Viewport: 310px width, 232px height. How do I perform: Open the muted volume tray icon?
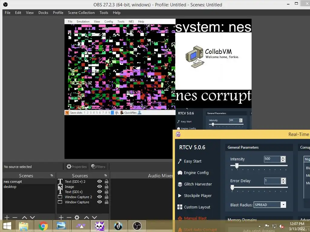[x=282, y=226]
